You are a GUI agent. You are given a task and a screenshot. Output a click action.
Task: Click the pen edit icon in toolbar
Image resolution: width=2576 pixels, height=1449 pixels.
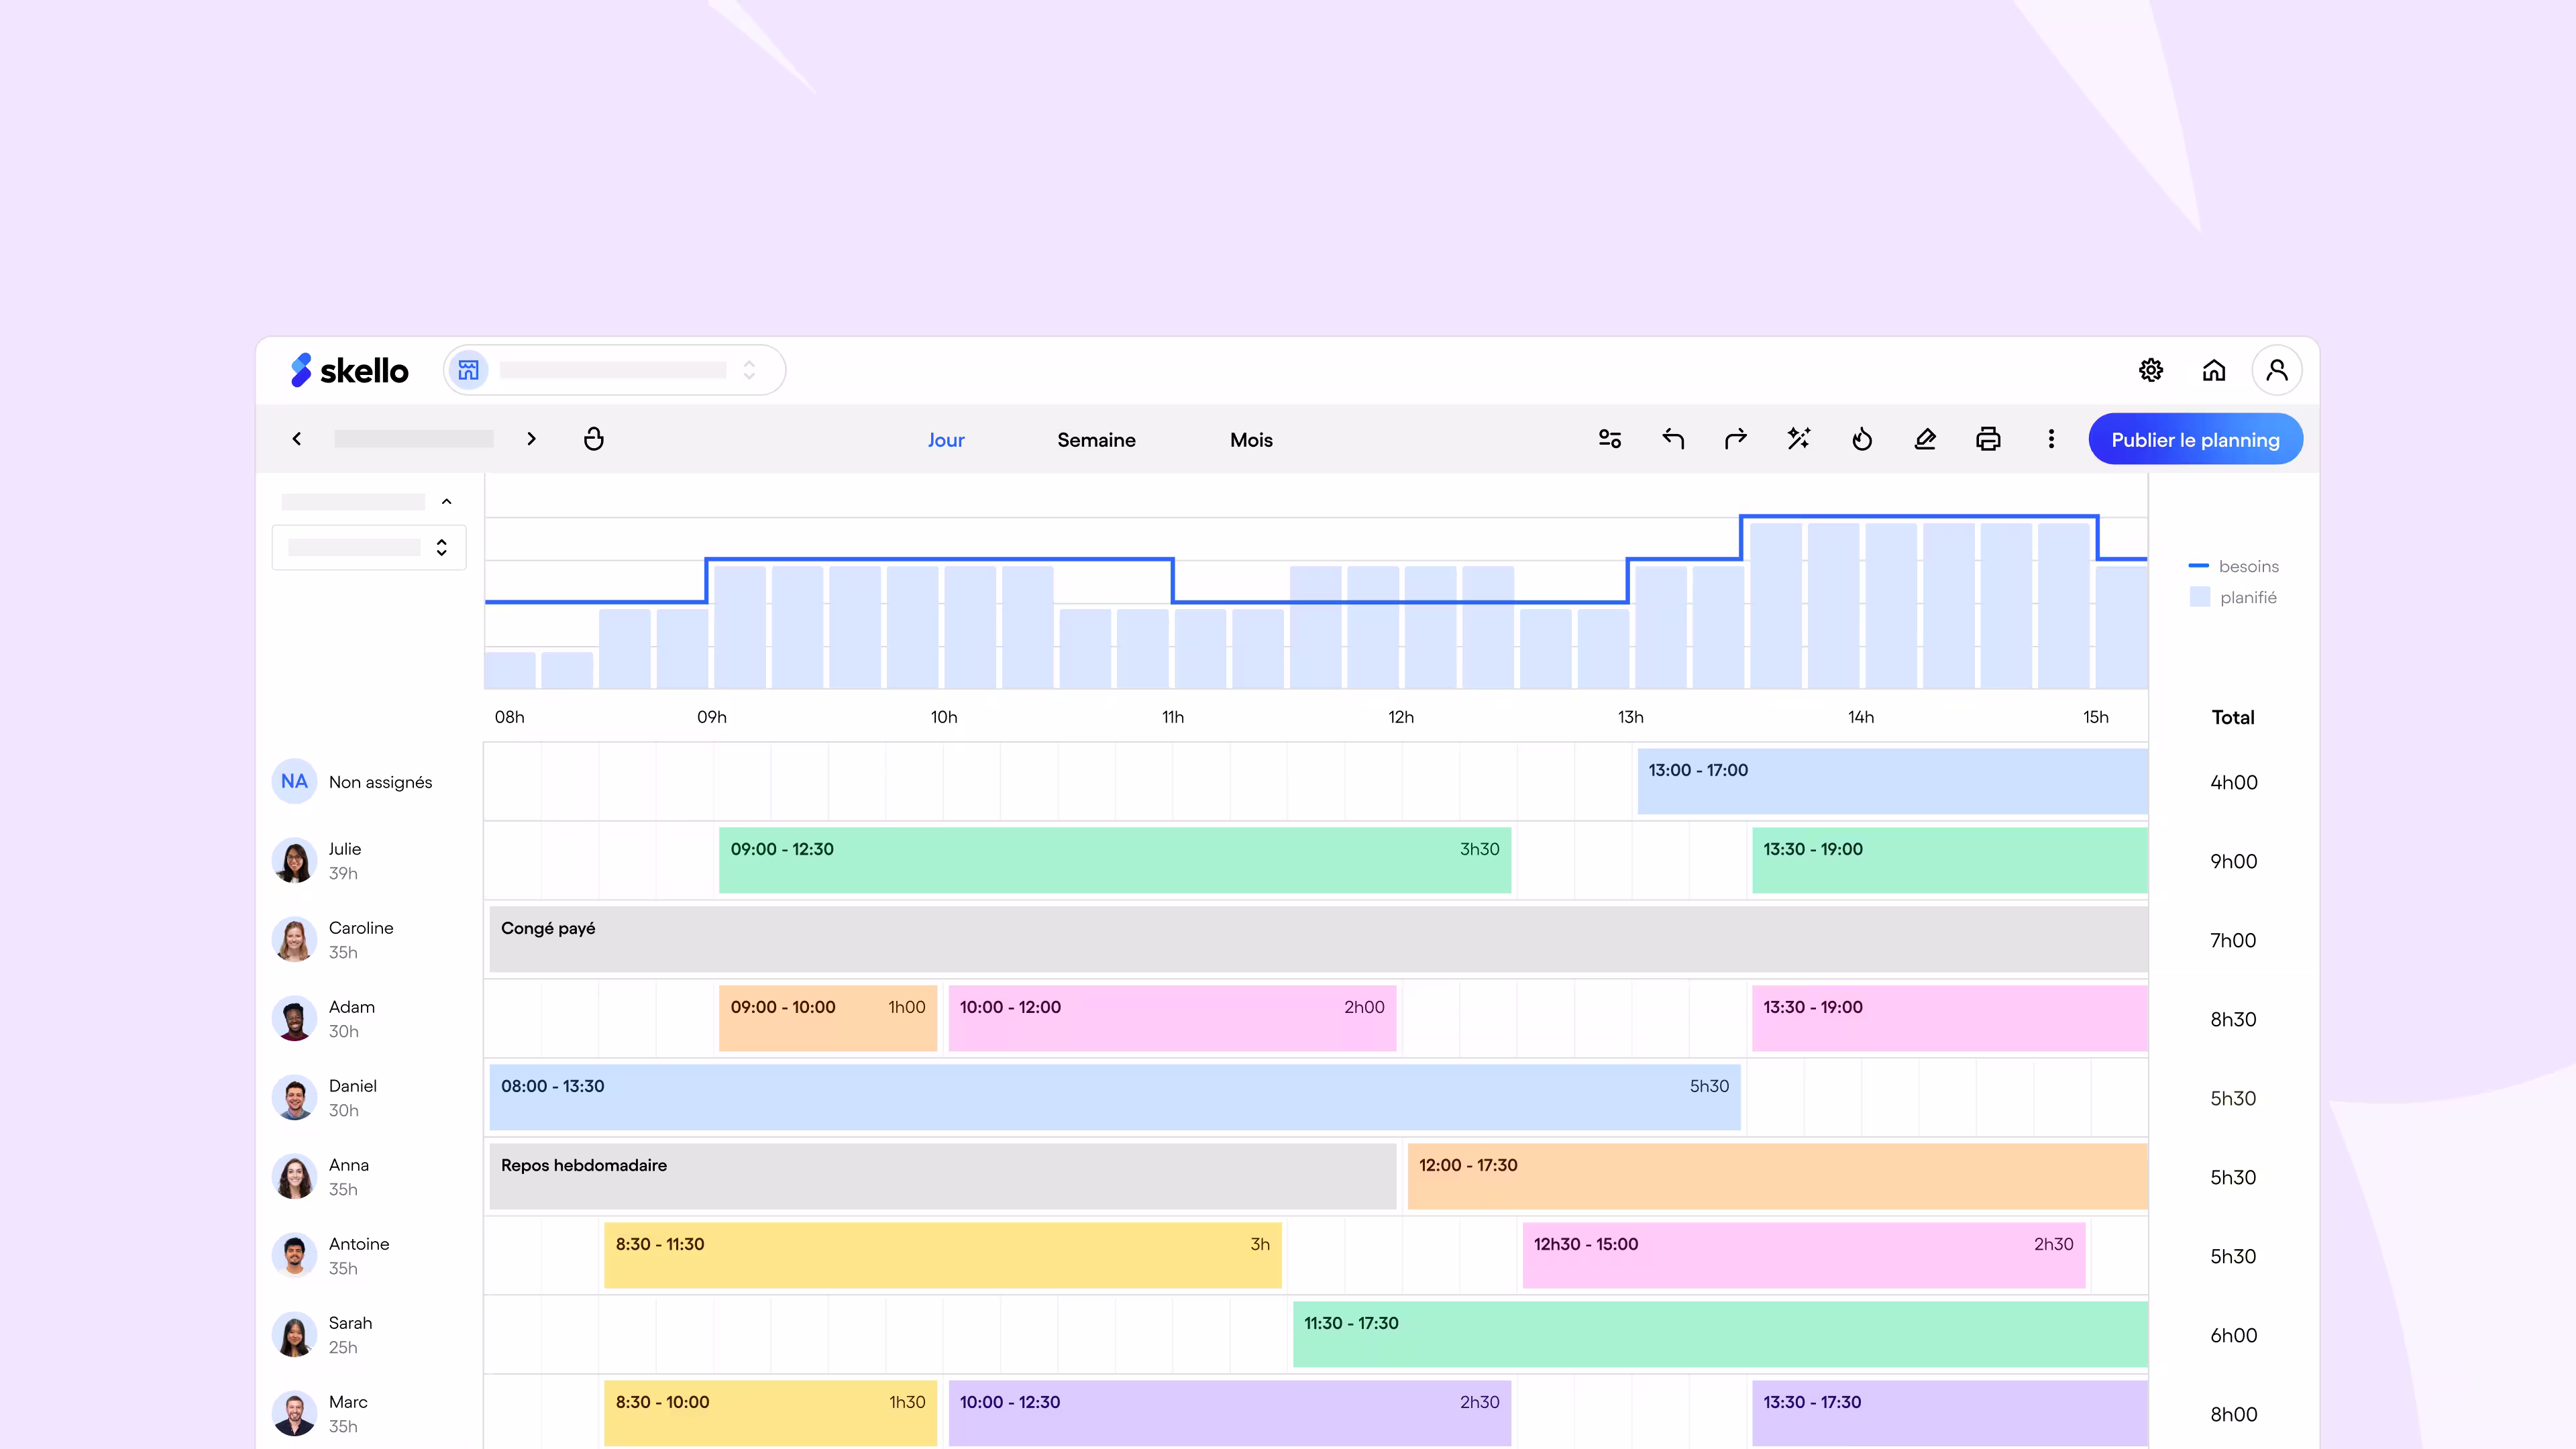coord(1925,439)
